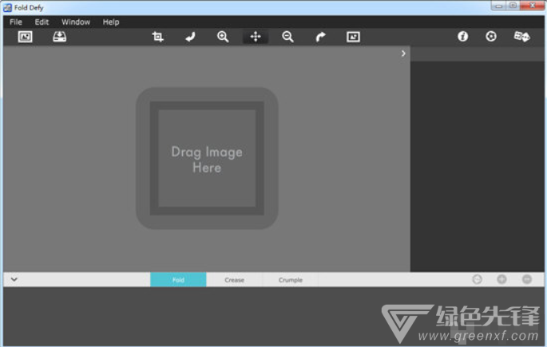Click the open image icon in toolbar
The height and width of the screenshot is (347, 547).
25,37
